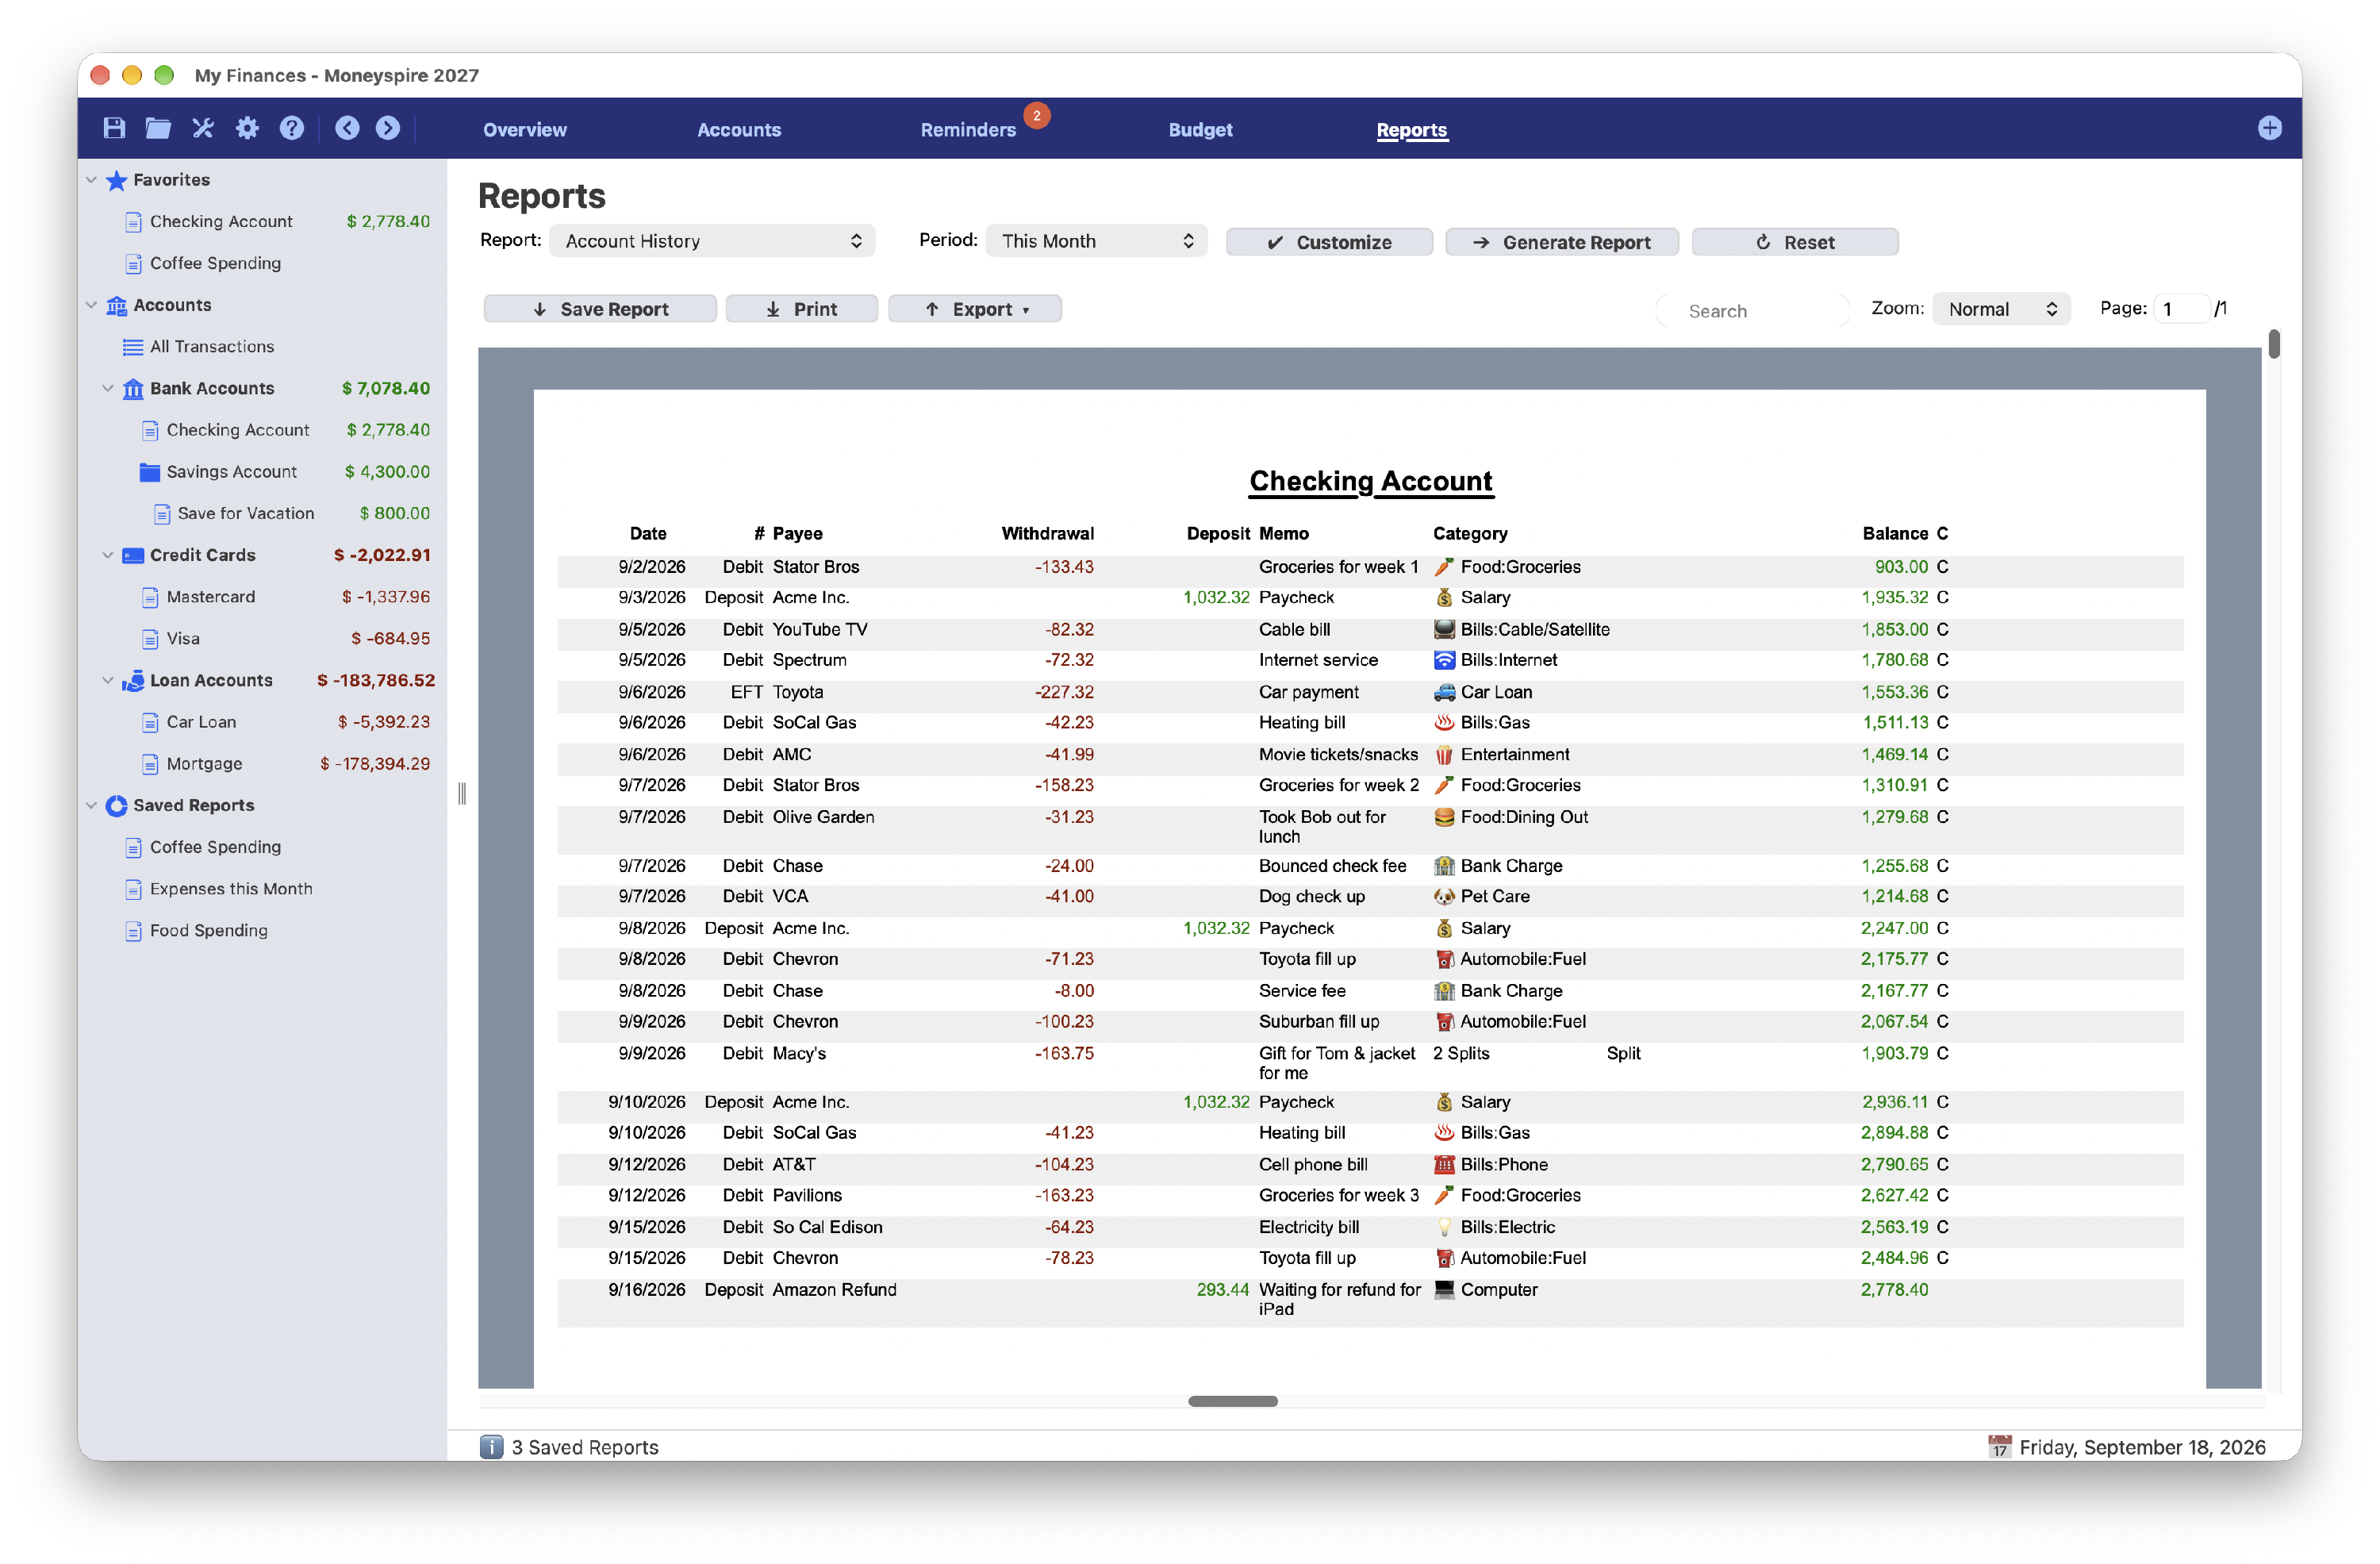Open file using the folder icon
2380x1564 pixels.
click(158, 128)
